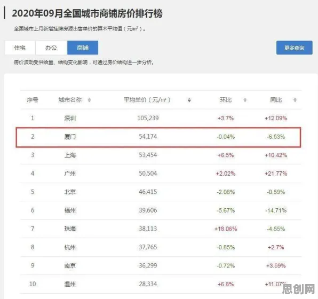Image resolution: width=318 pixels, height=299 pixels.
Task: Select city 珠海 in the table
Action: pyautogui.click(x=70, y=229)
